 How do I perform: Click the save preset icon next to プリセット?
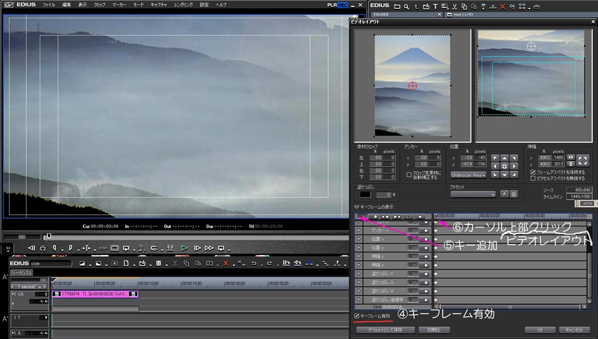click(505, 194)
